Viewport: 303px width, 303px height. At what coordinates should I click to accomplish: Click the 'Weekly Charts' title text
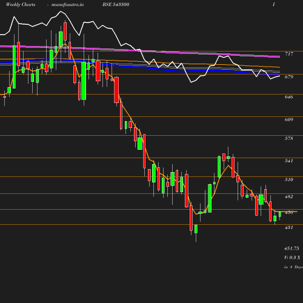pyautogui.click(x=21, y=5)
